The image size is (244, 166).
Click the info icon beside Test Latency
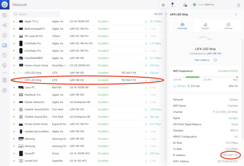(x=215, y=60)
